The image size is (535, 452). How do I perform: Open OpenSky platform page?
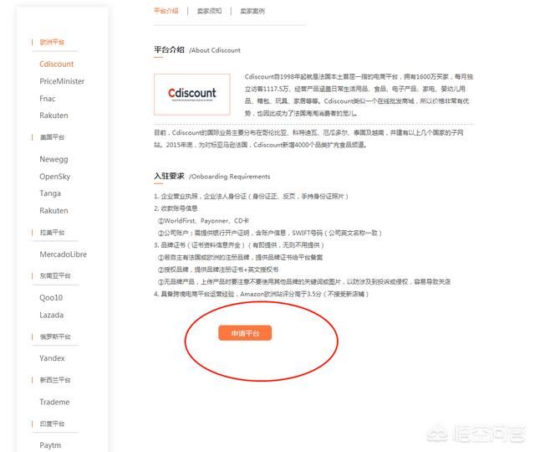(x=54, y=177)
